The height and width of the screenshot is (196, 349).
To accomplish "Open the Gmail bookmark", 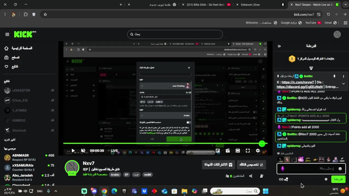I will (330, 23).
